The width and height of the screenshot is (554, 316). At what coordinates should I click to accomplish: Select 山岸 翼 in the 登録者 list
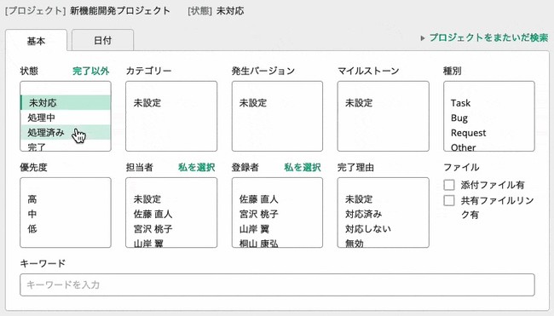(x=277, y=229)
